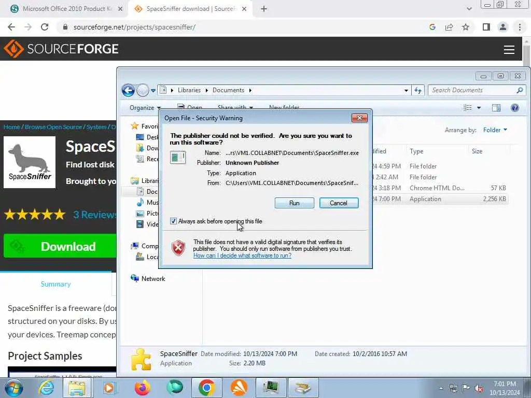Close the SpaceSniffer download tab

coord(244,9)
